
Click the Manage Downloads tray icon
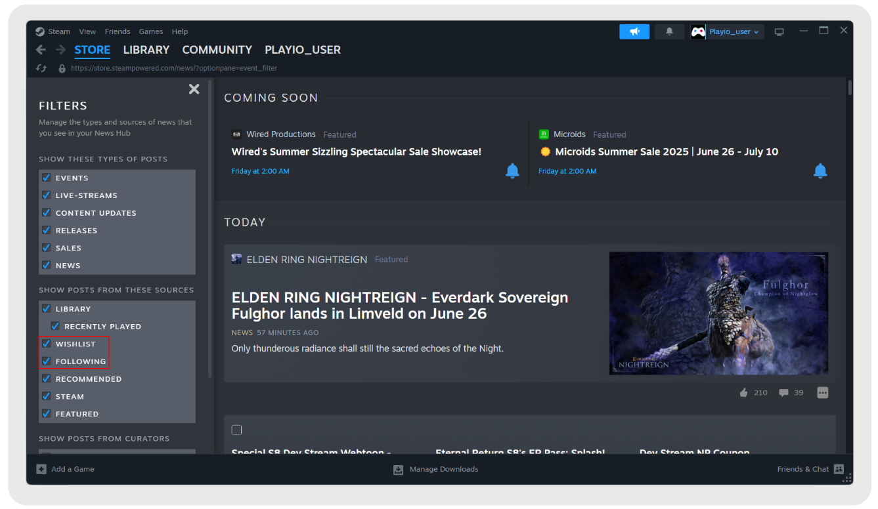398,469
